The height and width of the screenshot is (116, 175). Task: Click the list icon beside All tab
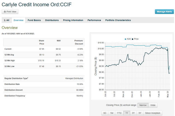[x=5, y=20]
